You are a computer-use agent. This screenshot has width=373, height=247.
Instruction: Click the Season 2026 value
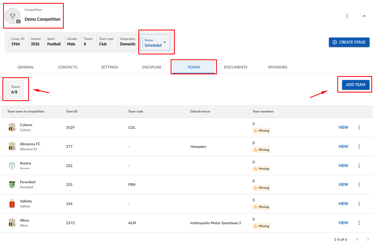point(35,44)
